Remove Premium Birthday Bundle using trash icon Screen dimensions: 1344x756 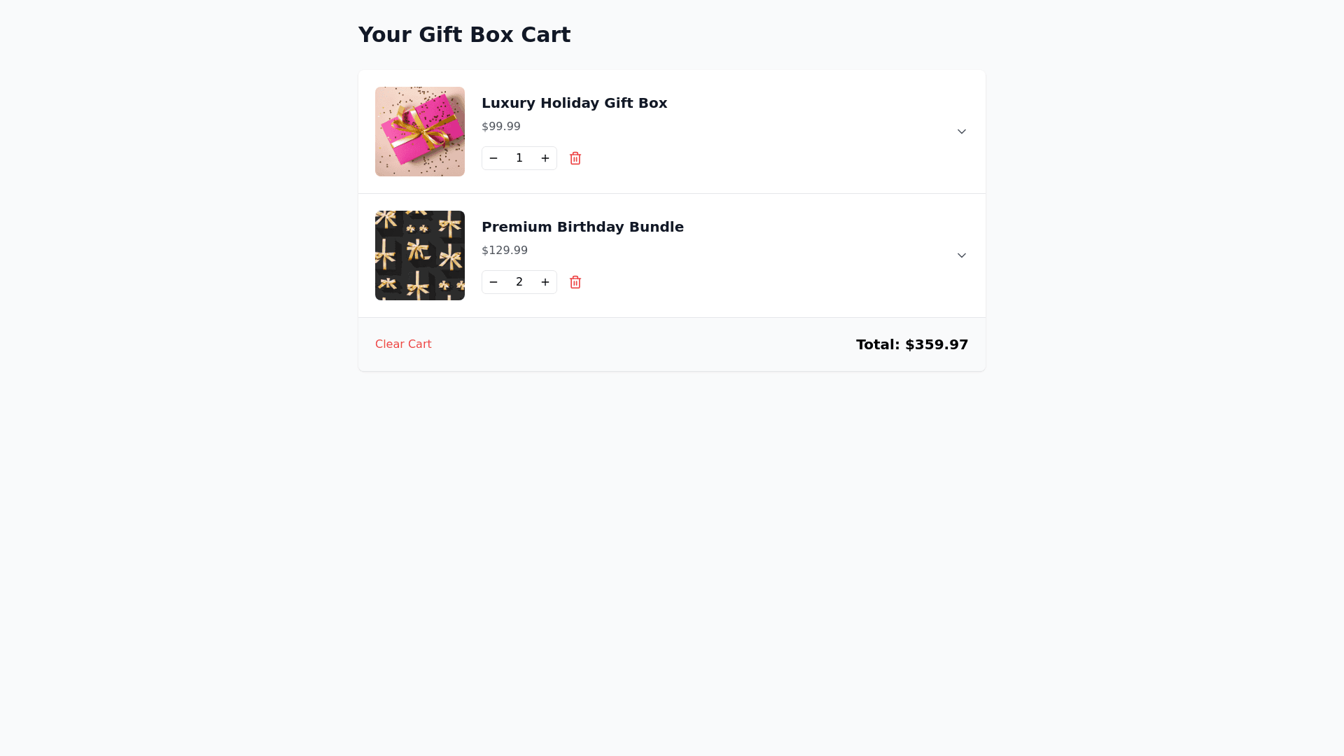tap(575, 282)
